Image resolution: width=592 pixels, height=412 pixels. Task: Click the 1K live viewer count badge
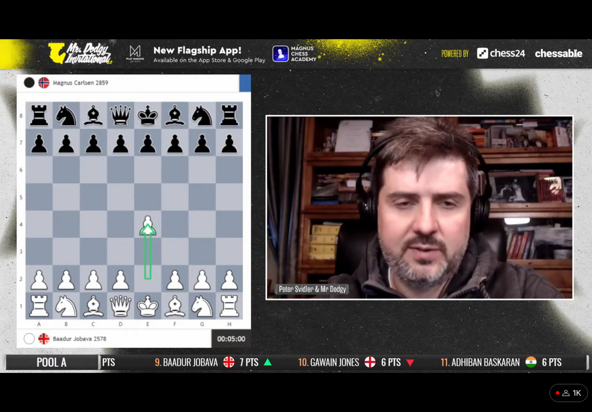pos(569,393)
